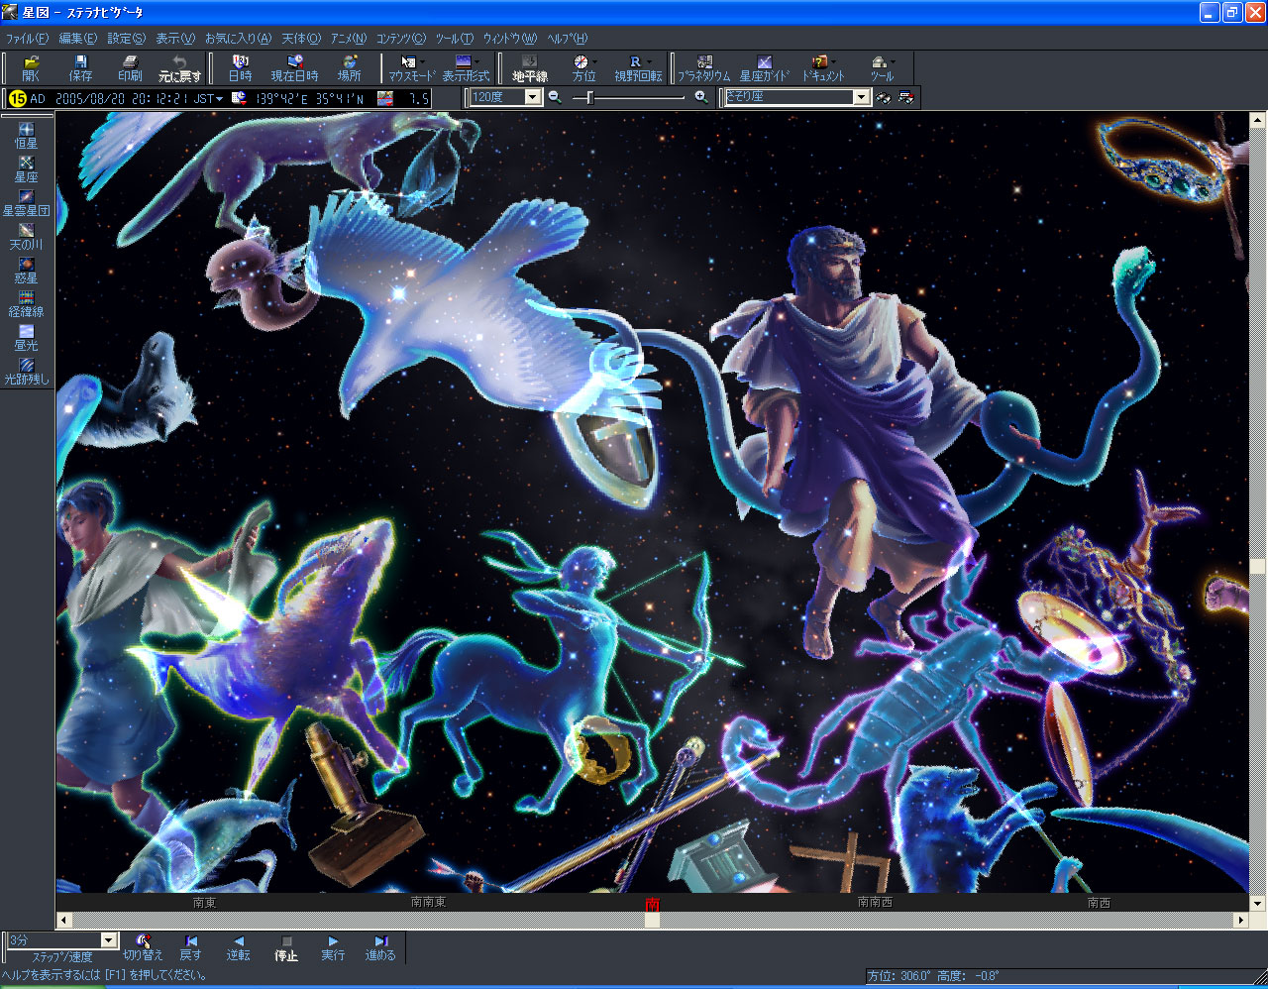Toggle 光跡残し light trails
The height and width of the screenshot is (989, 1268).
pyautogui.click(x=26, y=372)
